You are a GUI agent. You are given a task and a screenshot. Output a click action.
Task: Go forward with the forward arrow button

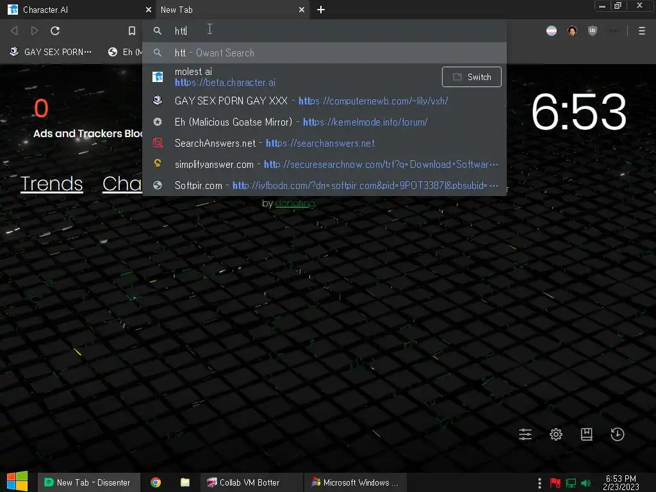pyautogui.click(x=35, y=31)
